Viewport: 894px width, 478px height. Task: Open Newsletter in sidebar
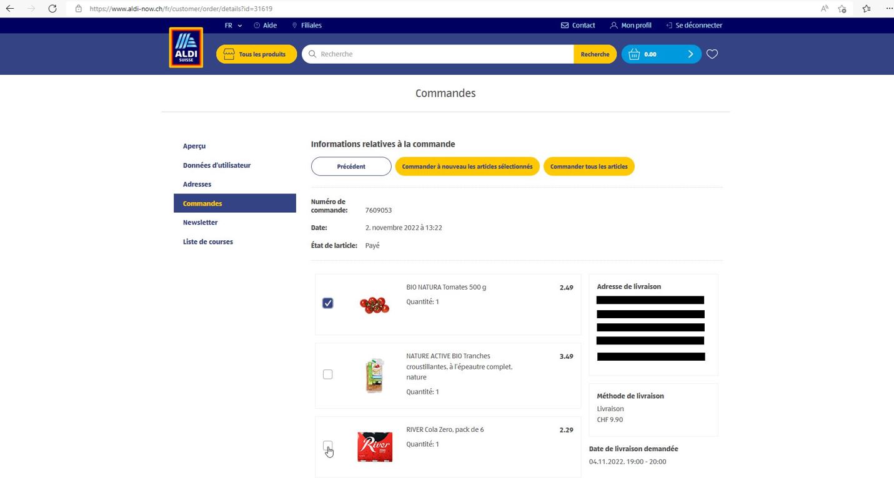[x=201, y=222]
